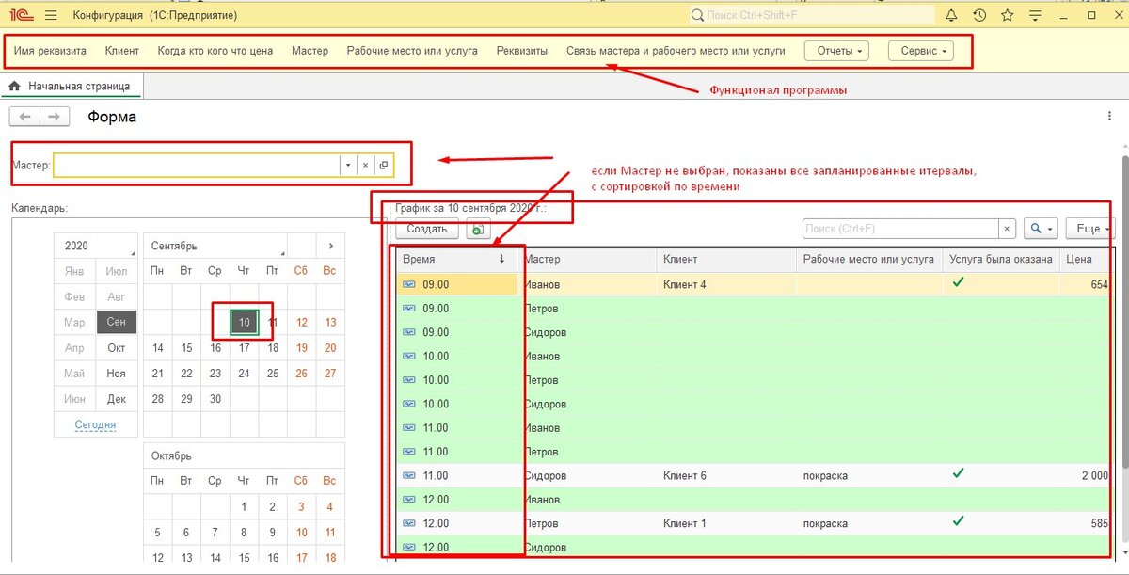The height and width of the screenshot is (575, 1129).
Task: Click row icon of 11.00 Сидоров entry
Action: [x=408, y=475]
